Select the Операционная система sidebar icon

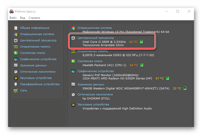(16, 34)
